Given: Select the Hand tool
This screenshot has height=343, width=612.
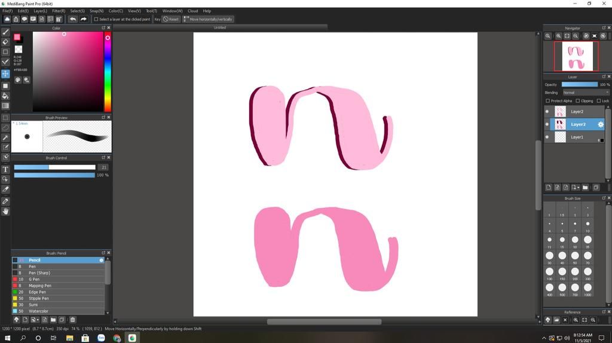Looking at the screenshot, I should click(x=5, y=211).
